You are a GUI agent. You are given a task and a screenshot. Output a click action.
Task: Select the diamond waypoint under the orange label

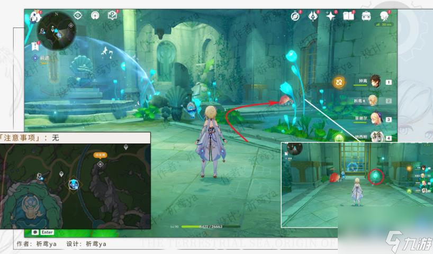(x=100, y=164)
